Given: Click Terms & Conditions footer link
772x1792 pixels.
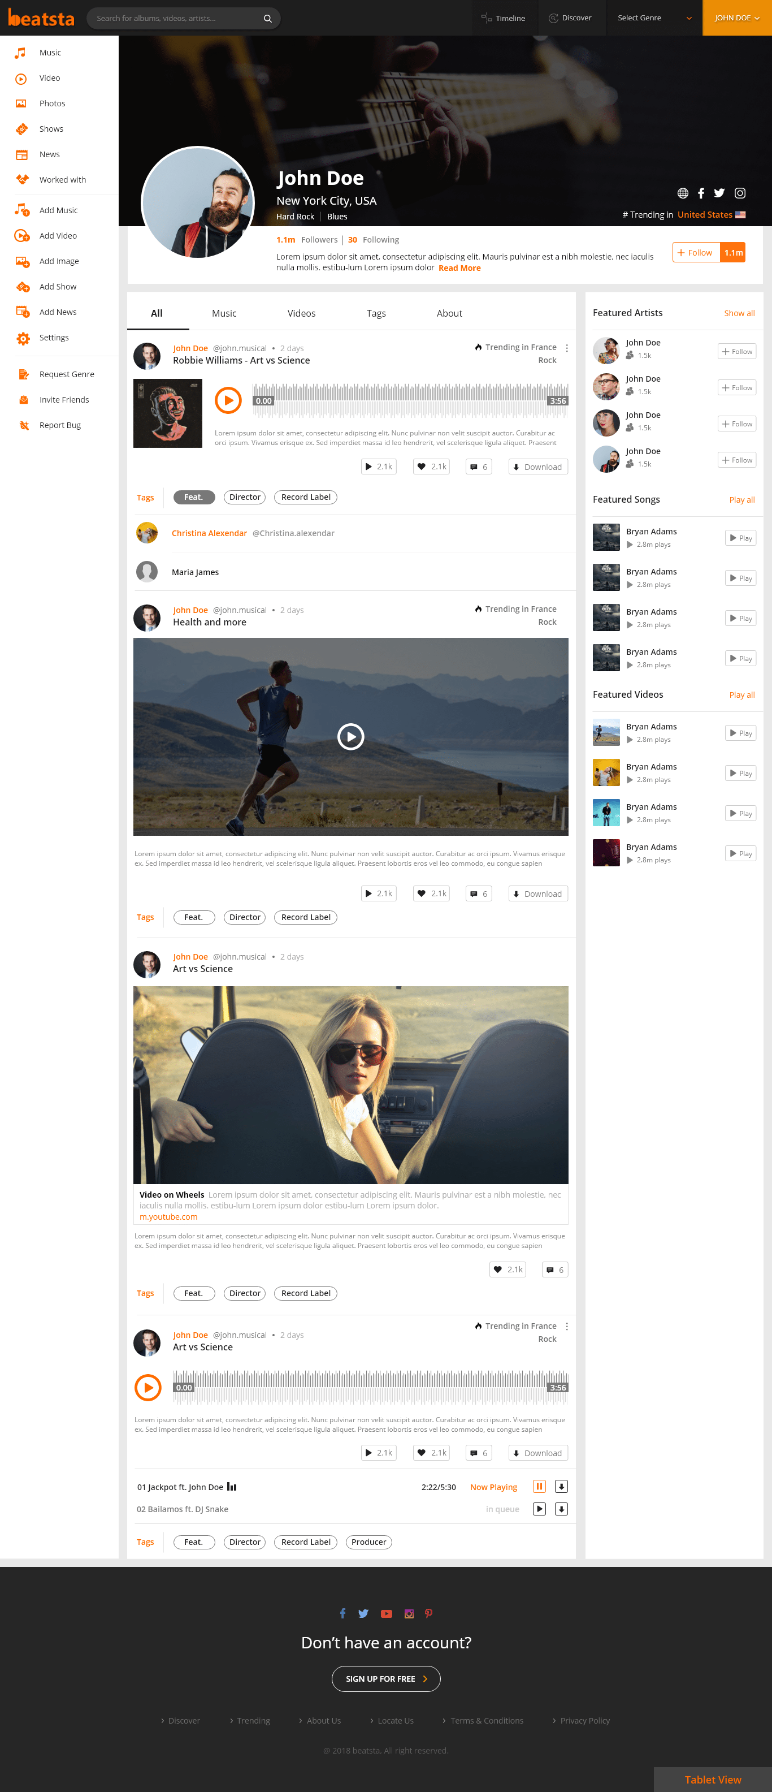Looking at the screenshot, I should point(487,1721).
